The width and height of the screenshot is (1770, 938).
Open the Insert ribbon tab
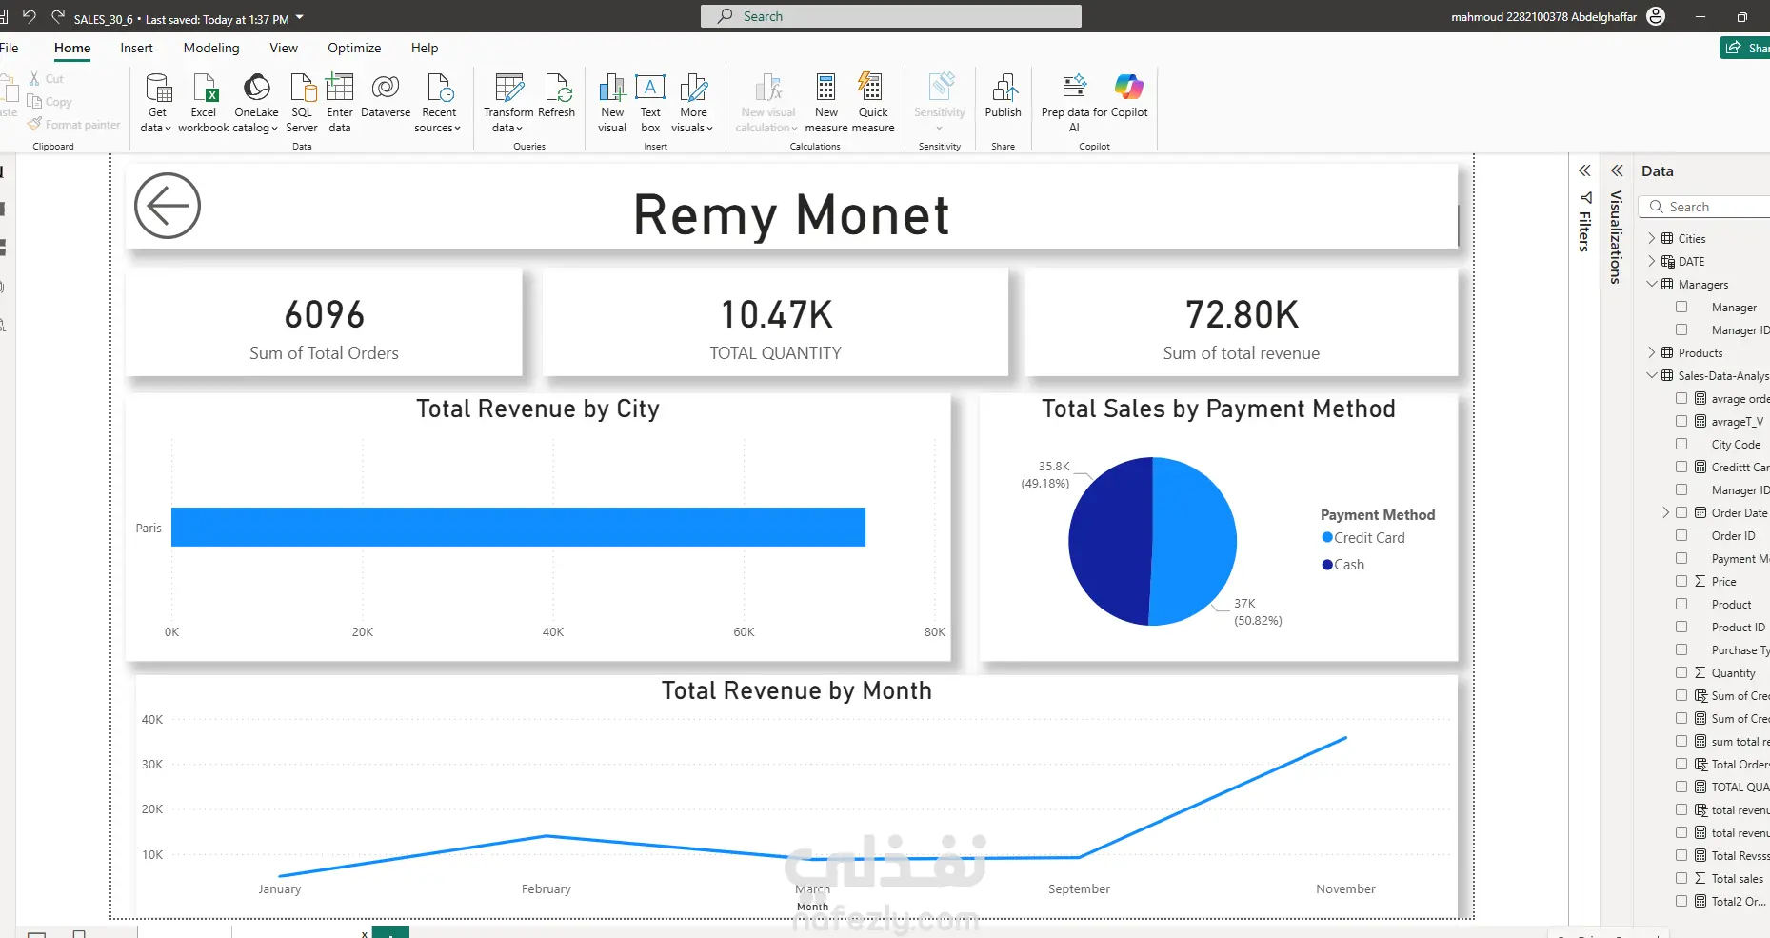136,48
